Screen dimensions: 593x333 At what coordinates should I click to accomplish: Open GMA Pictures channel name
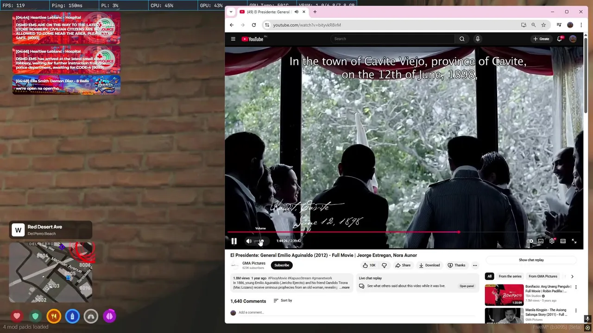254,263
